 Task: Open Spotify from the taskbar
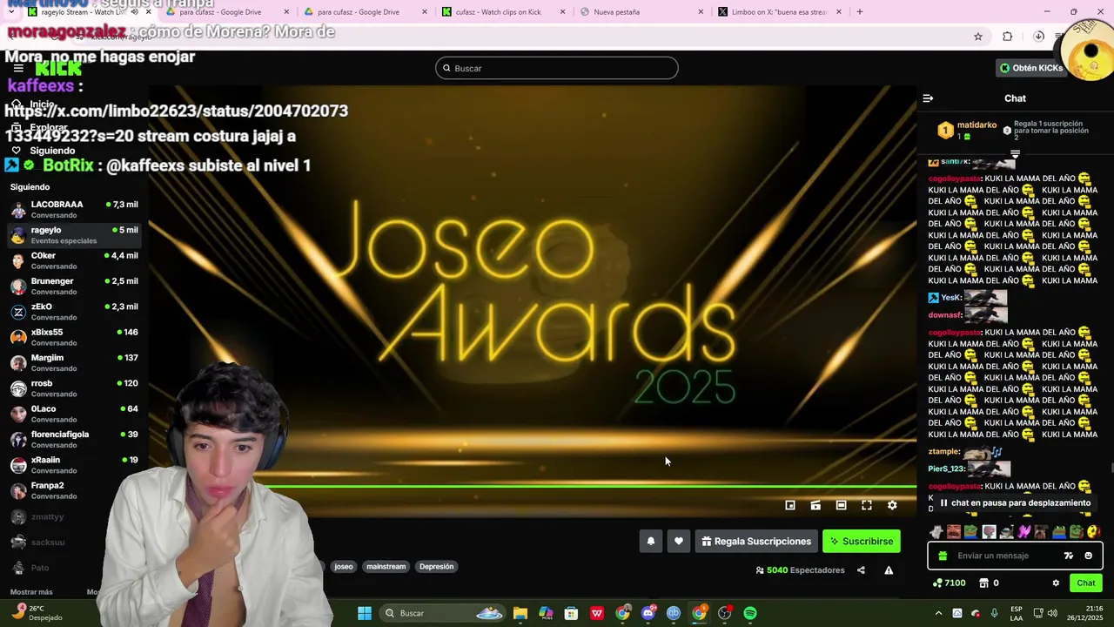(x=750, y=613)
